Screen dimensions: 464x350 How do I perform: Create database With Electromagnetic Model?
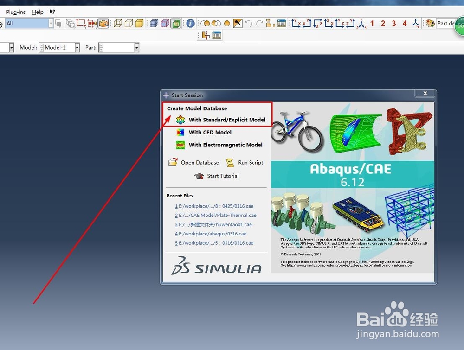click(219, 145)
